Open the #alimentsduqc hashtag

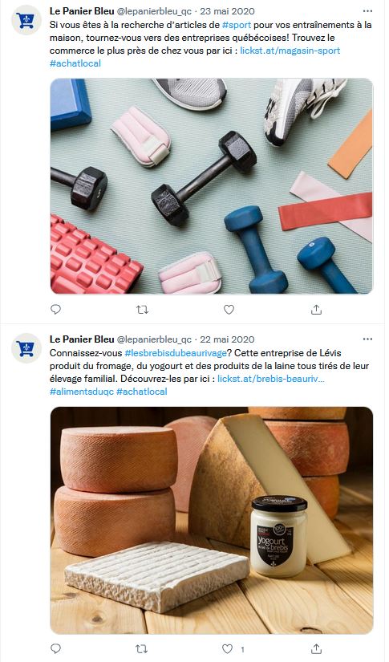pos(82,392)
